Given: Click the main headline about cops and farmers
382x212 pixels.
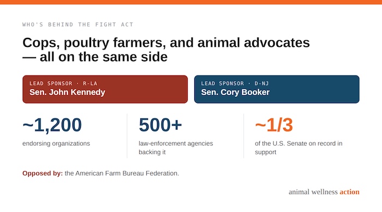Looking at the screenshot, I should point(166,49).
